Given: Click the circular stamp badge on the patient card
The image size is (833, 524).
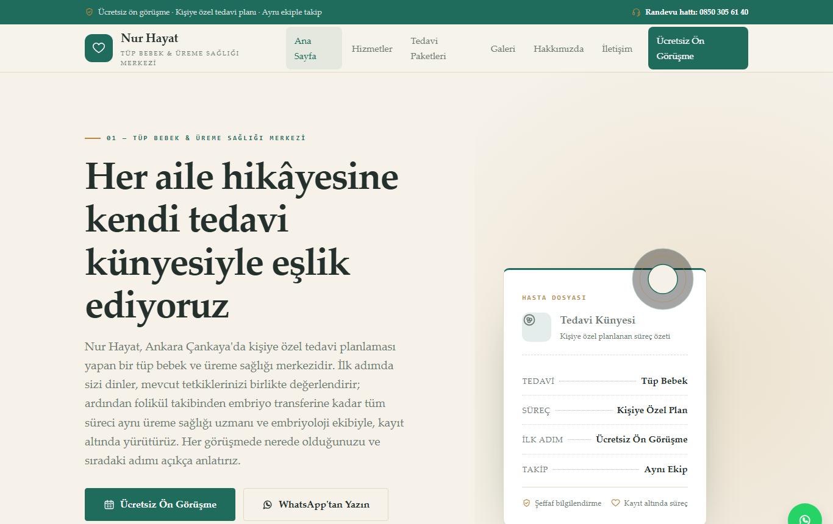Looking at the screenshot, I should coord(663,279).
